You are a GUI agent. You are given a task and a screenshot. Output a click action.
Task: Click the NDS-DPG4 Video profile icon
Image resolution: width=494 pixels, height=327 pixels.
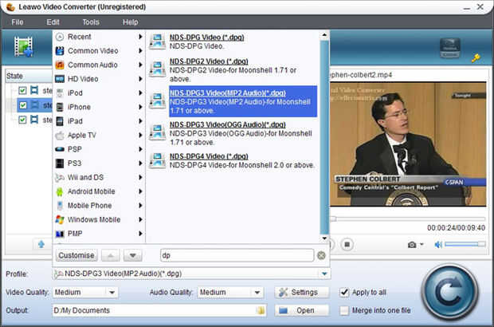click(x=157, y=160)
